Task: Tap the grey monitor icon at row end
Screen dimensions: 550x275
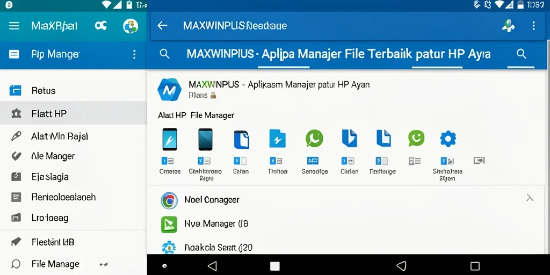Action: 479,161
